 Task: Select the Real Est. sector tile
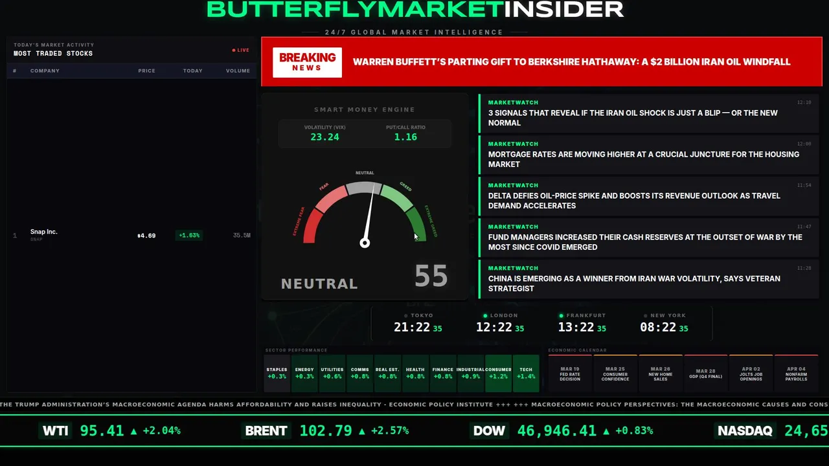pyautogui.click(x=387, y=373)
